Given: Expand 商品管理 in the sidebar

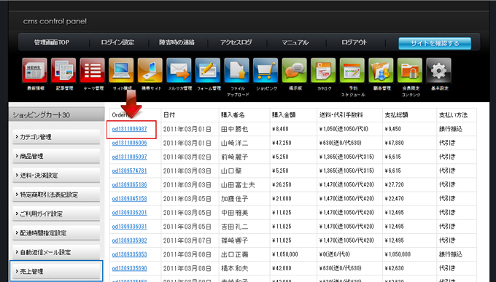Looking at the screenshot, I should click(56, 156).
